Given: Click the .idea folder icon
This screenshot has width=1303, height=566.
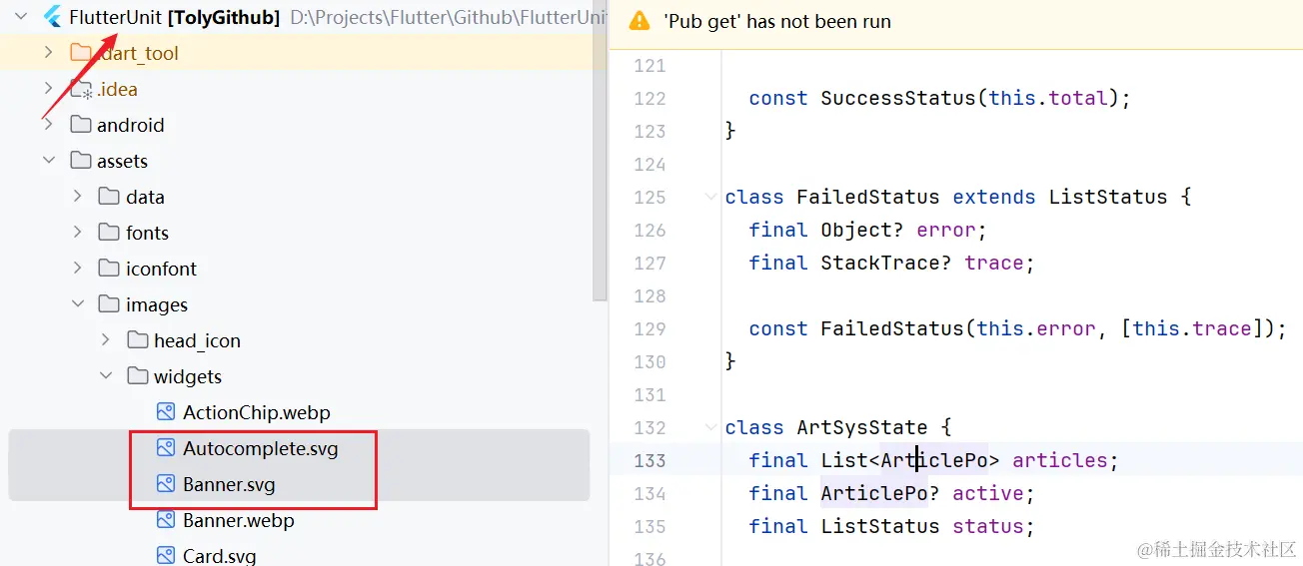Looking at the screenshot, I should click(x=81, y=89).
